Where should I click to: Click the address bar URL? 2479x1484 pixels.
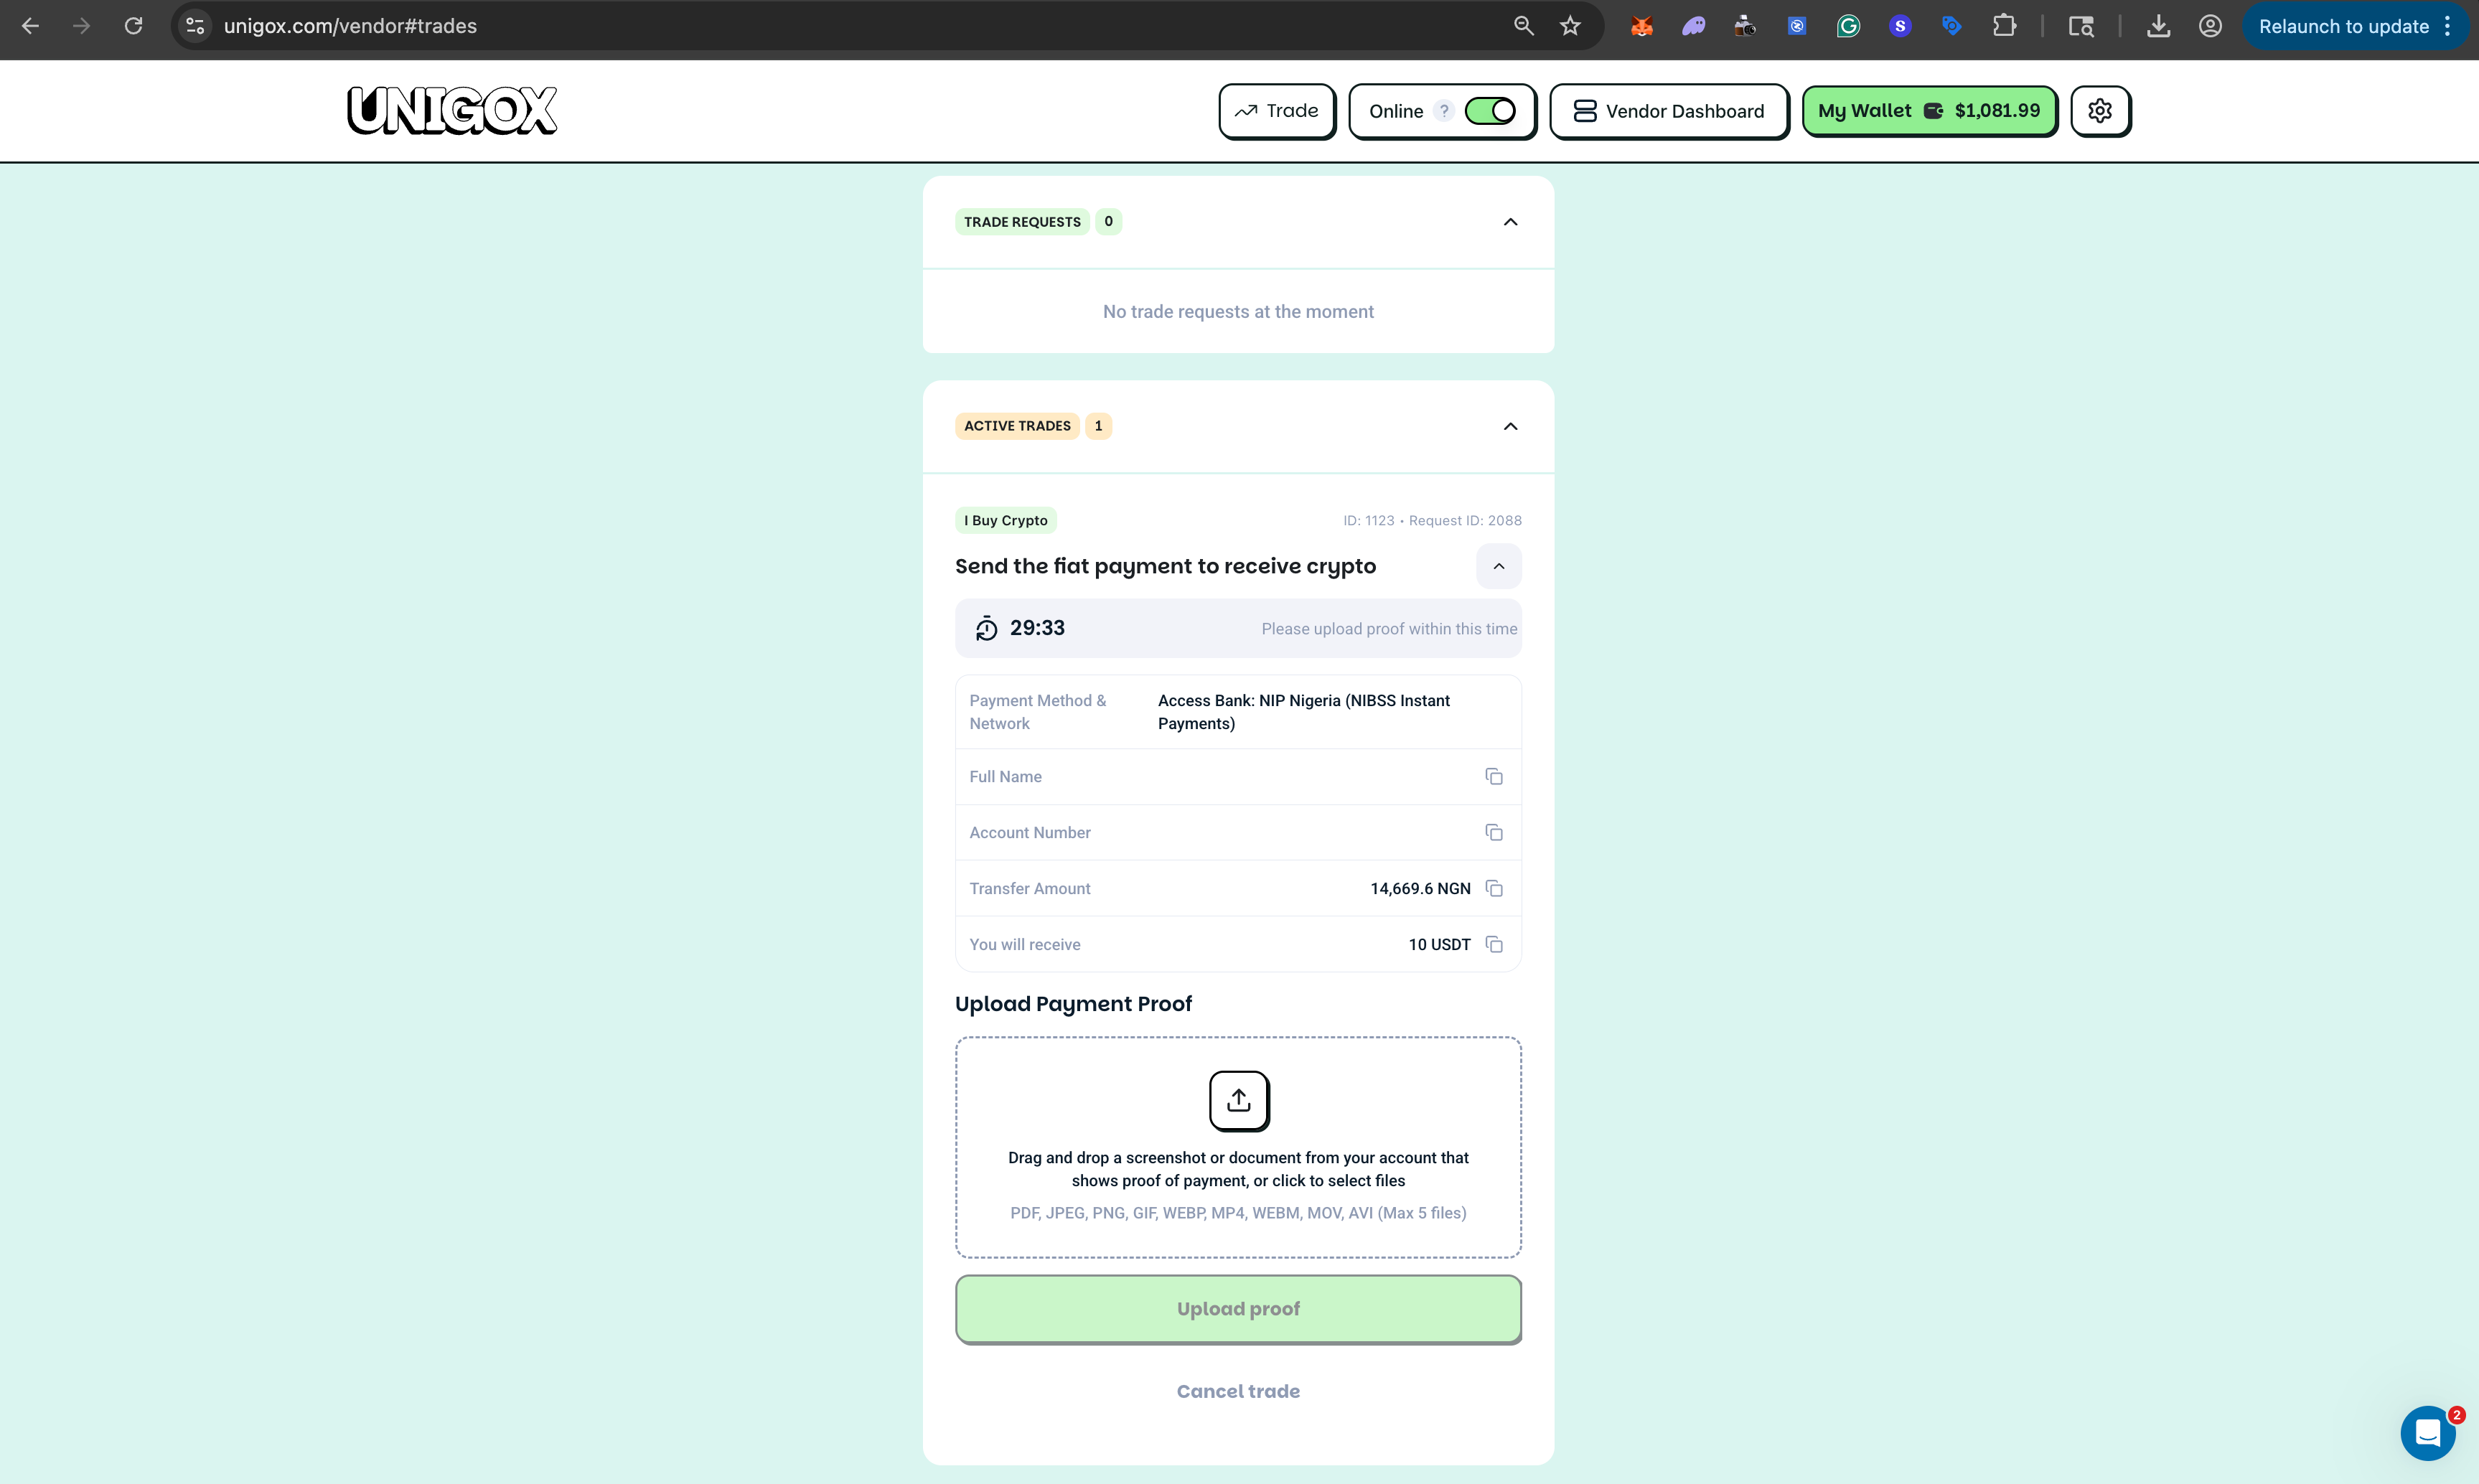click(x=350, y=26)
